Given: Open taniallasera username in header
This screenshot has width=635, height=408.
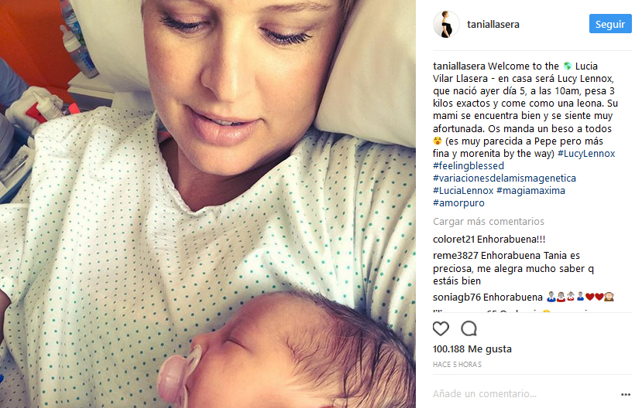Looking at the screenshot, I should click(x=493, y=24).
